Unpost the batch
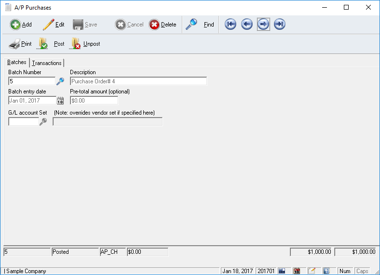The image size is (380, 275). (85, 44)
